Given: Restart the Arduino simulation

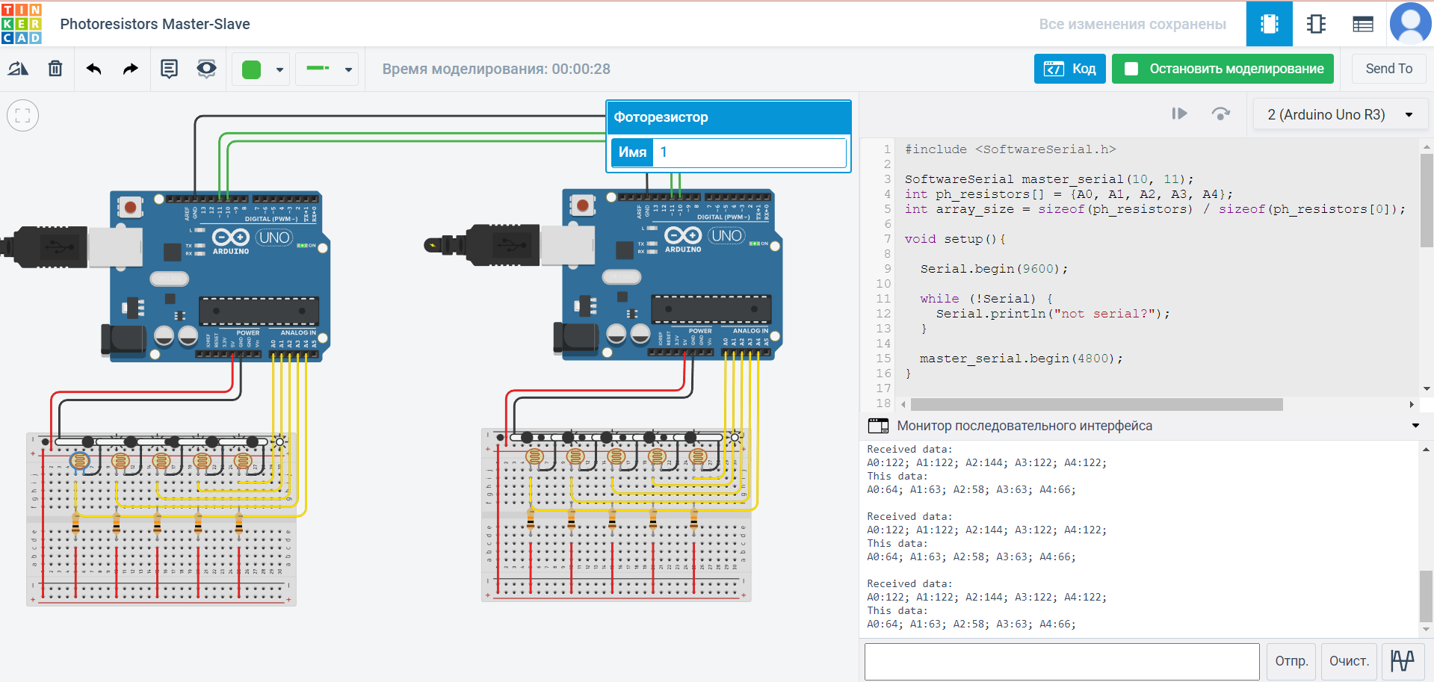Looking at the screenshot, I should 1221,114.
